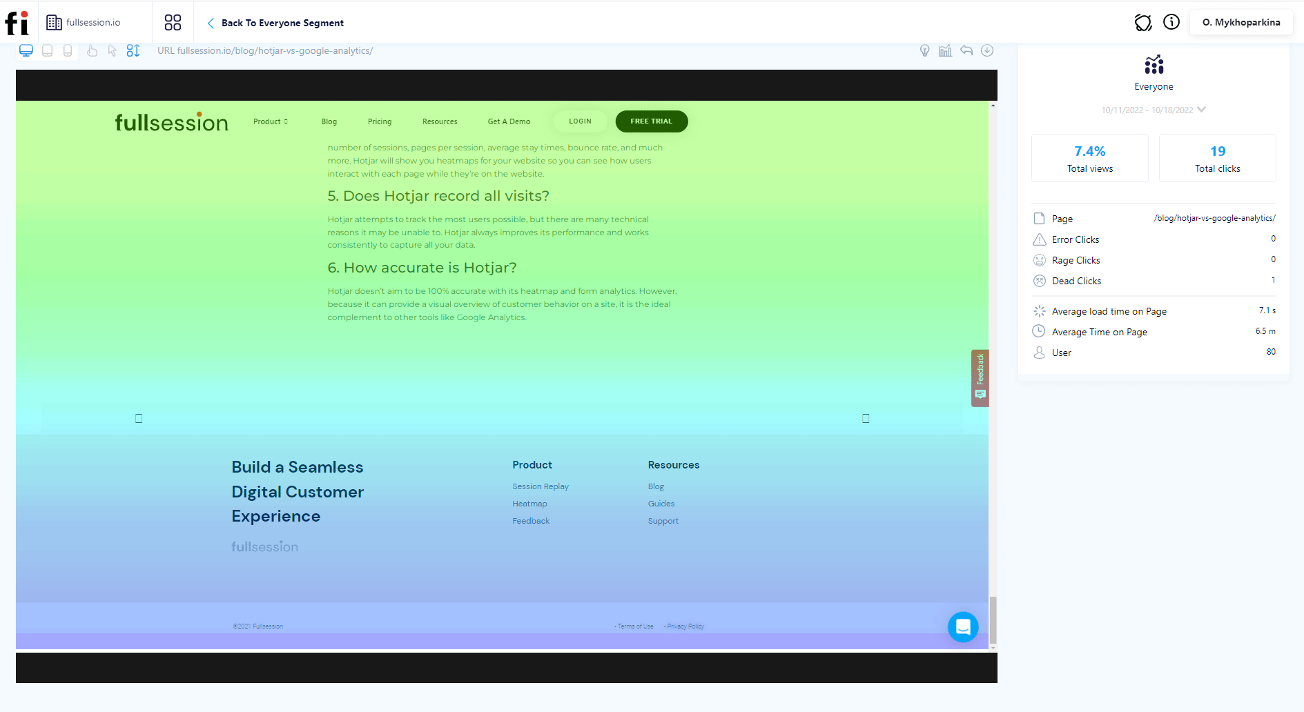1304x712 pixels.
Task: Open the Product menu in site nav
Action: pyautogui.click(x=270, y=121)
